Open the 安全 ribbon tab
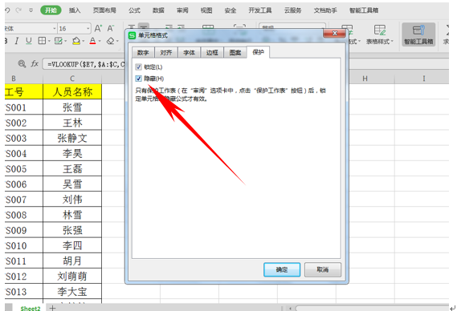Viewport: 457px width, 311px height. point(231,10)
